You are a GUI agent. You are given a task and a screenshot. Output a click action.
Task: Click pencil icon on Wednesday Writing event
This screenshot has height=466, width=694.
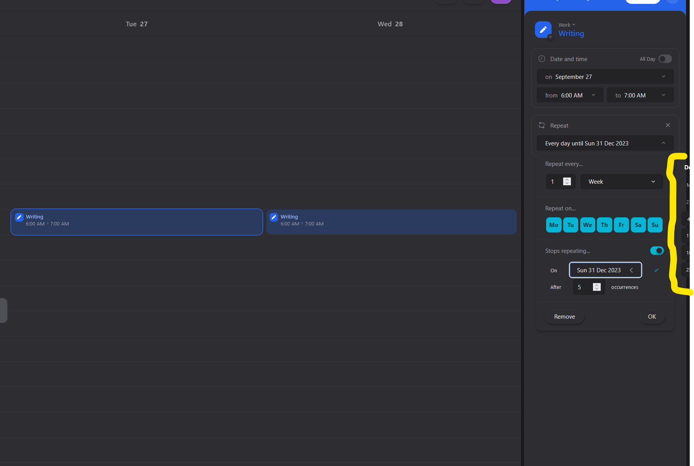tap(274, 217)
